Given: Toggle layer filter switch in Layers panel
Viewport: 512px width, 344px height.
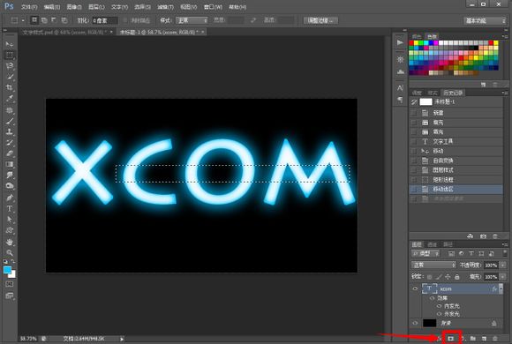Looking at the screenshot, I should click(505, 254).
